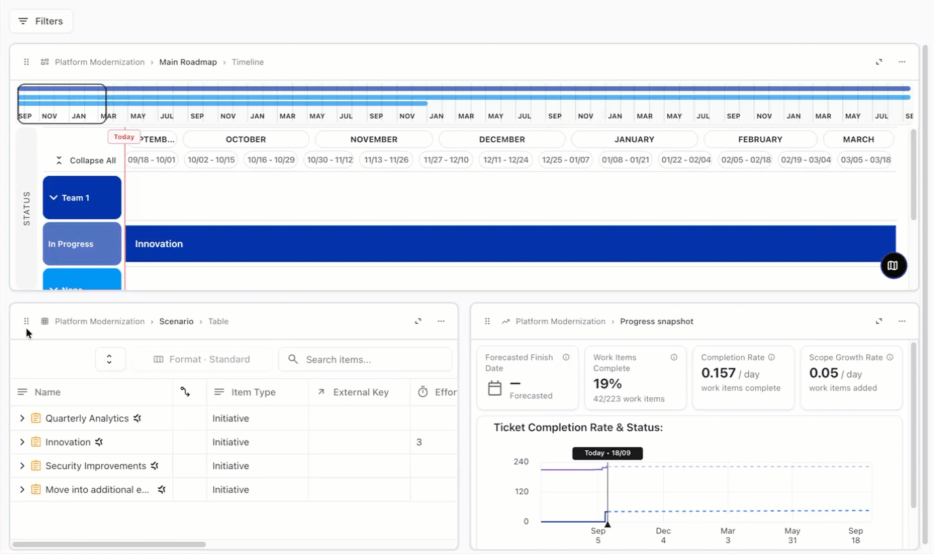Click the Forecasted Finish Date info icon
Image resolution: width=934 pixels, height=554 pixels.
point(566,357)
